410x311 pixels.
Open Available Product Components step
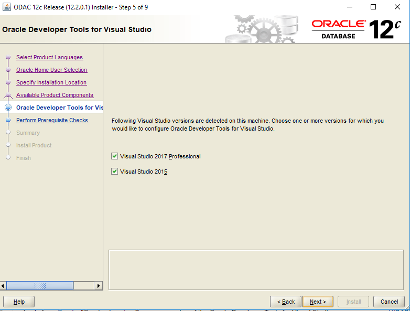[55, 95]
